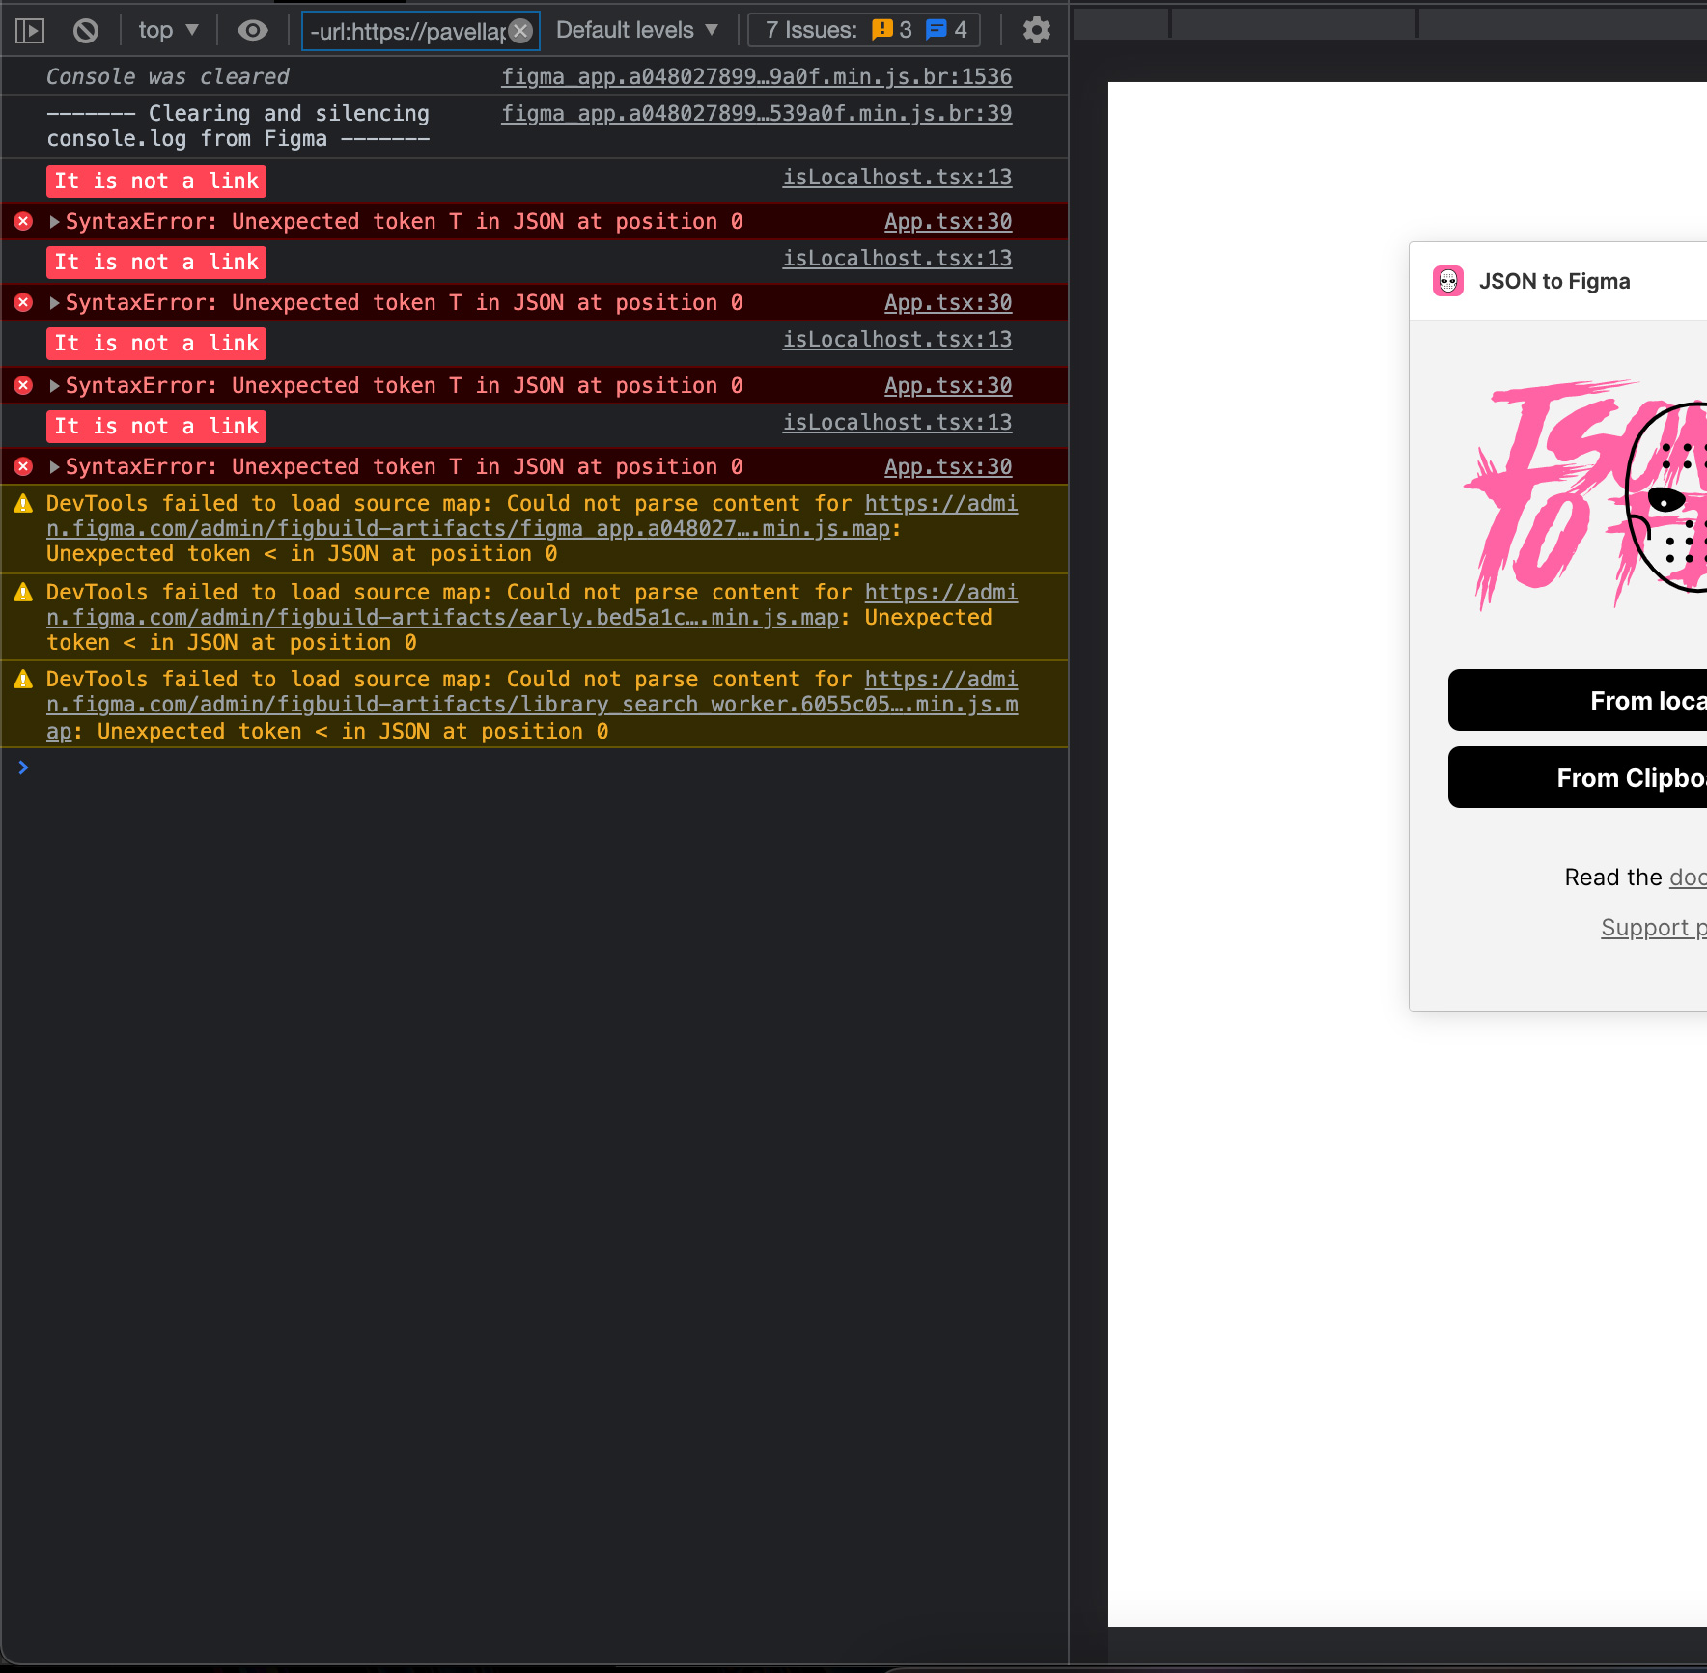The image size is (1707, 1673).
Task: Open the App.tsx:30 source link
Action: point(947,221)
